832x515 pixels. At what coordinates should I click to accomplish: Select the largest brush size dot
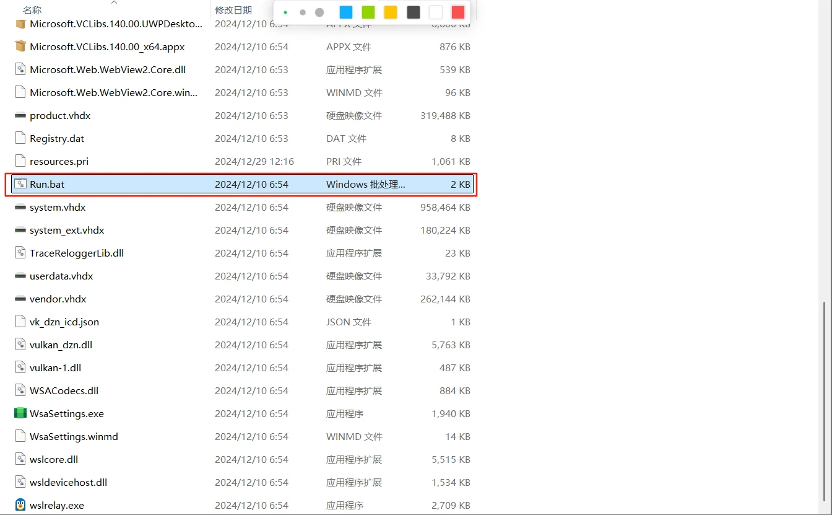click(x=319, y=12)
